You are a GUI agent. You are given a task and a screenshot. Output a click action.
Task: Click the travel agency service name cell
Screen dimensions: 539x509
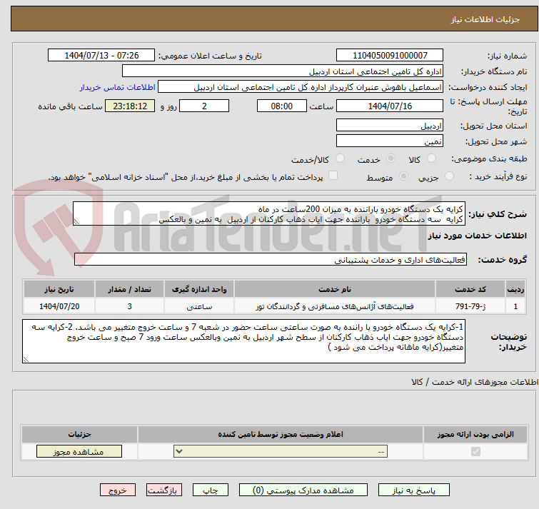point(335,306)
